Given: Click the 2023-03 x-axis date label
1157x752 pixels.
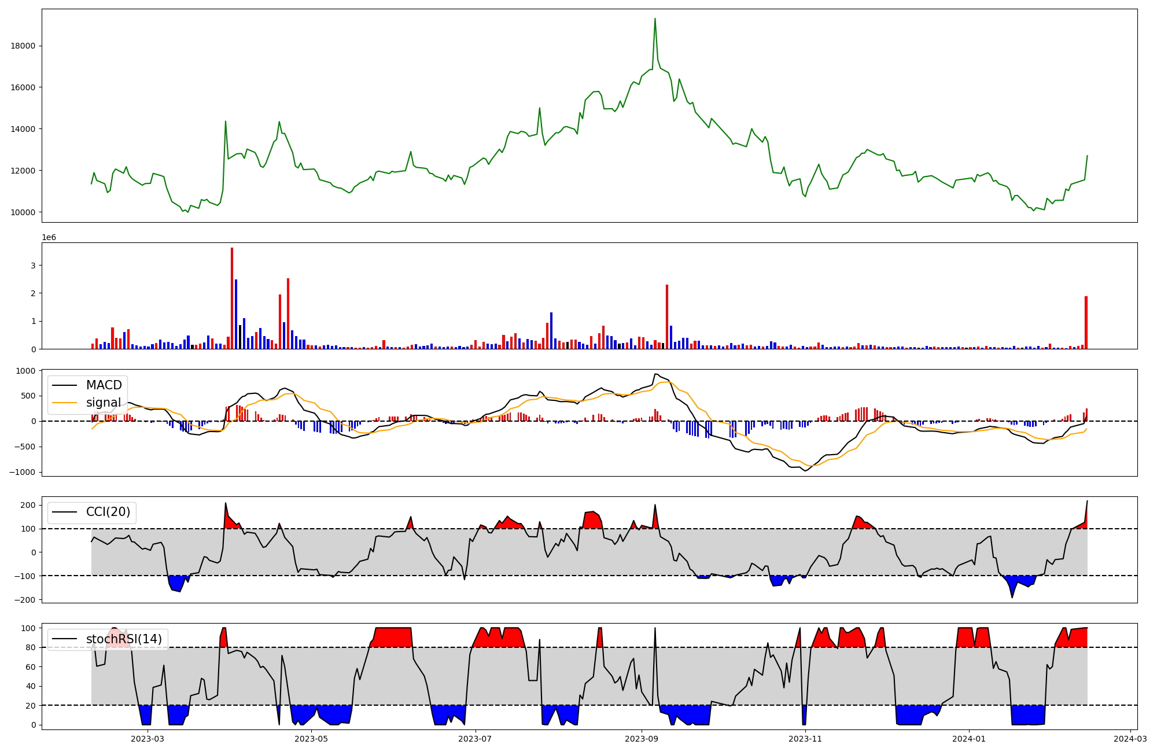Looking at the screenshot, I should [x=148, y=739].
